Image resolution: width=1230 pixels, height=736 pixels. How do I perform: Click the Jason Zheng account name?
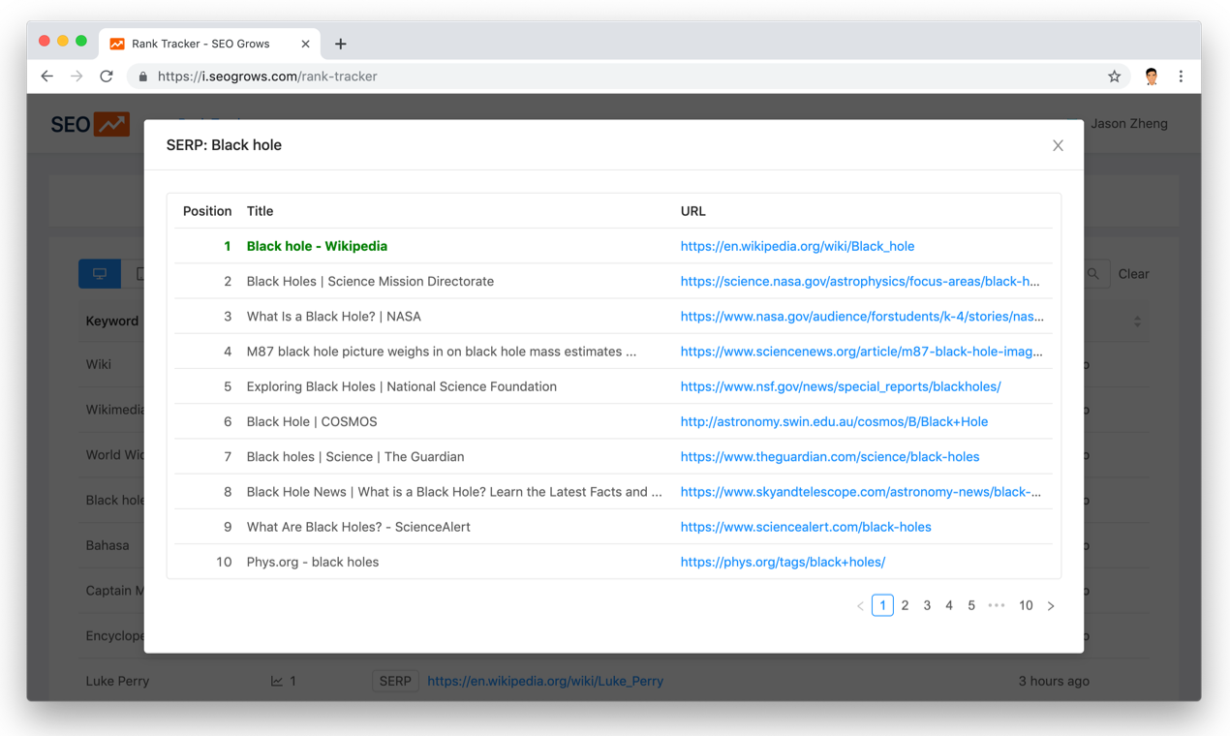(x=1129, y=123)
